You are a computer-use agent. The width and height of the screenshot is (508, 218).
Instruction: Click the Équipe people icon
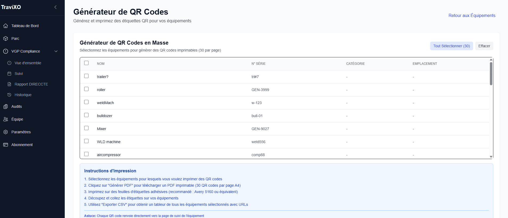point(6,119)
